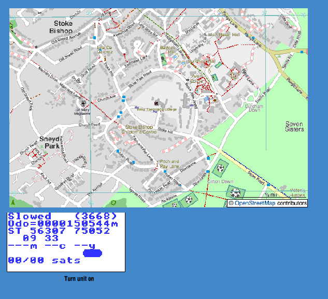Screen dimensions: 328x299
Task: Click the 'Church Road' street label
Action: click(89, 125)
